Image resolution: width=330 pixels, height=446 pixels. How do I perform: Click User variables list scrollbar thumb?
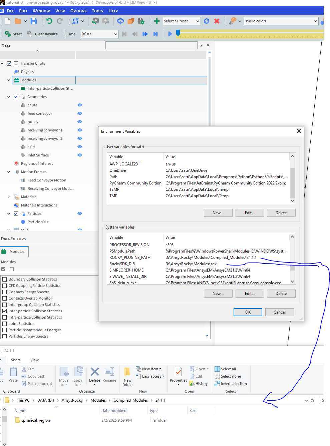(x=292, y=183)
